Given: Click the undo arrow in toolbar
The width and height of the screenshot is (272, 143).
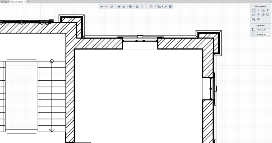Looking at the screenshot, I should coord(102,6).
